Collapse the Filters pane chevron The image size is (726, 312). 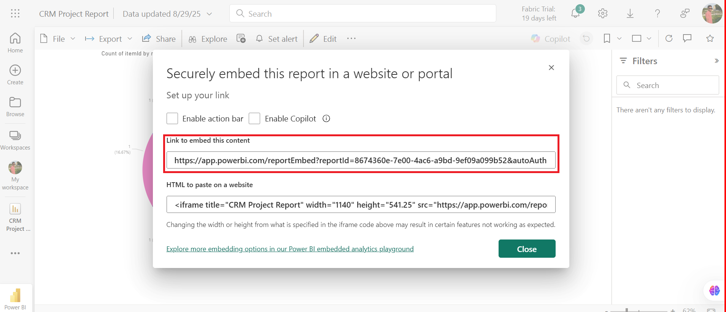point(716,61)
